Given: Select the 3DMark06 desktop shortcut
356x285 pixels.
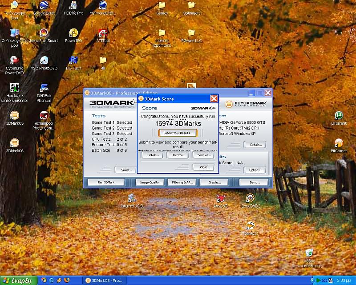Looking at the screenshot, I should pos(15,146).
